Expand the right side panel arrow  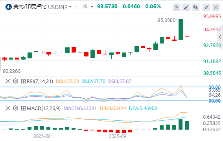pos(220,37)
